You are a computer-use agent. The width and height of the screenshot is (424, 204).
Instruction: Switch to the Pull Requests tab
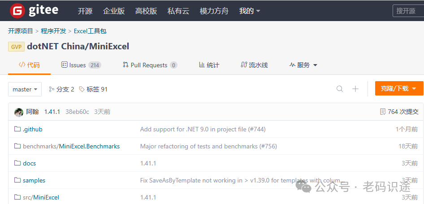tap(150, 65)
